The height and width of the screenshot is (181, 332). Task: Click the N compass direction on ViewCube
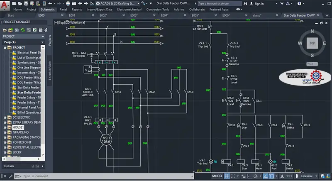[x=312, y=31]
